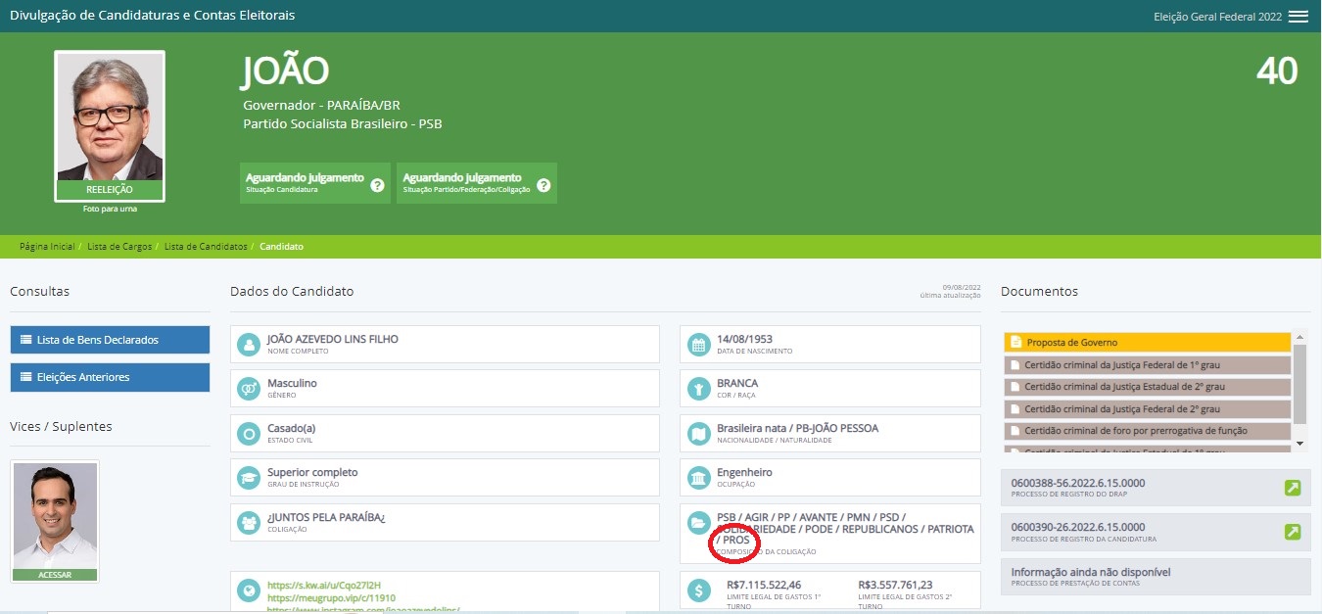Click the group icon beside Coligação
The width and height of the screenshot is (1322, 614).
(249, 522)
